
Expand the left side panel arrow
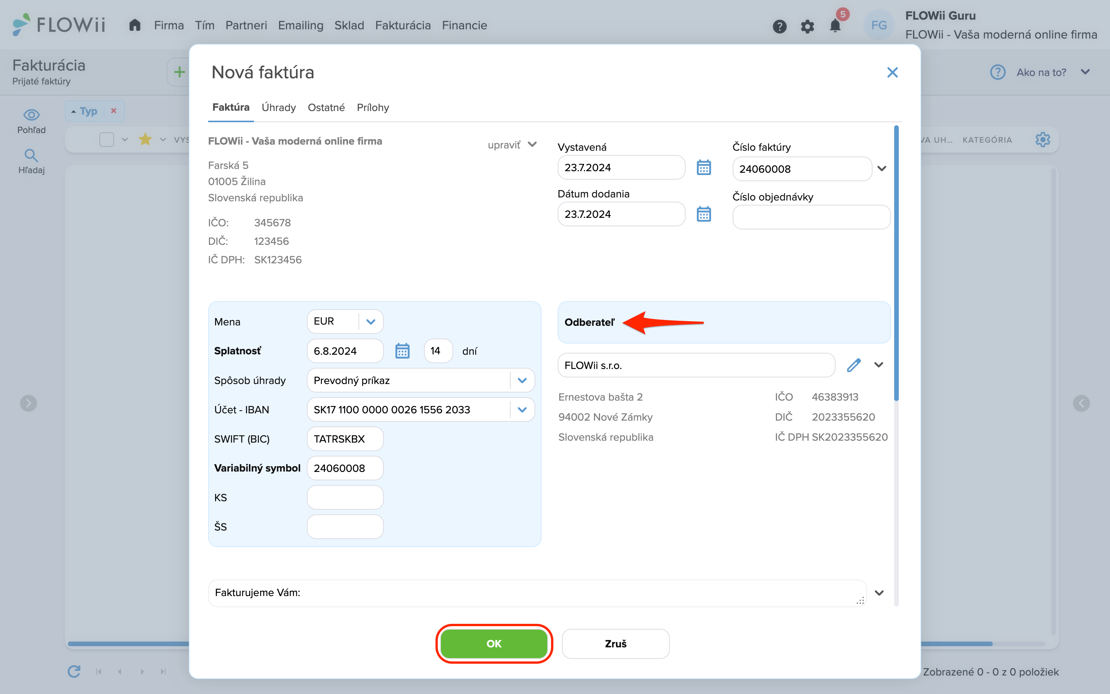[29, 403]
